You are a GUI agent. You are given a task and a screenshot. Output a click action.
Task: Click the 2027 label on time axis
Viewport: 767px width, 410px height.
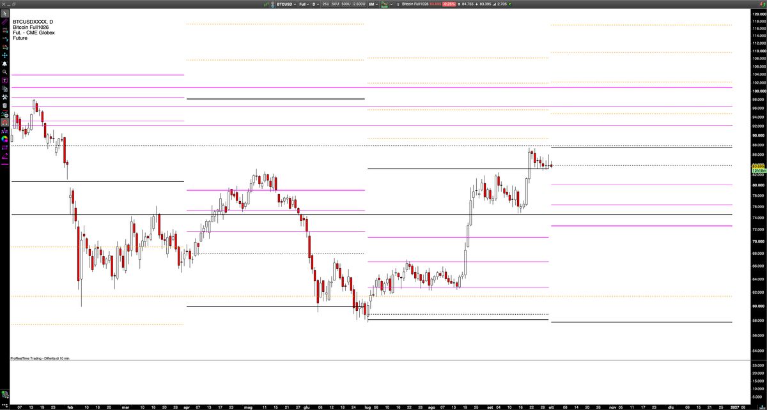point(736,406)
